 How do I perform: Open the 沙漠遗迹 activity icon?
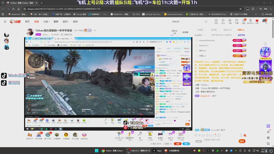[66, 136]
